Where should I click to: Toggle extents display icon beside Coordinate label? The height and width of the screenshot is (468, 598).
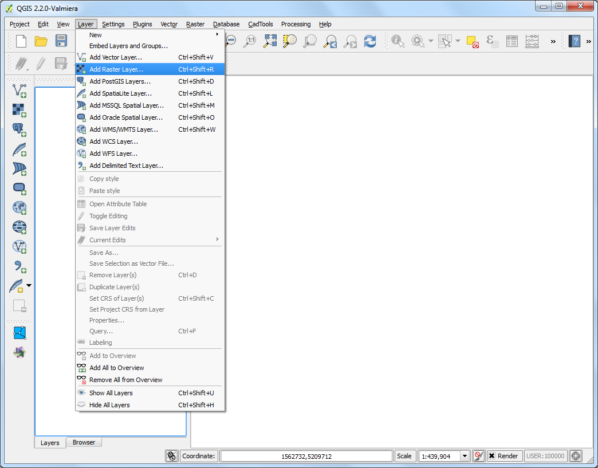point(172,456)
